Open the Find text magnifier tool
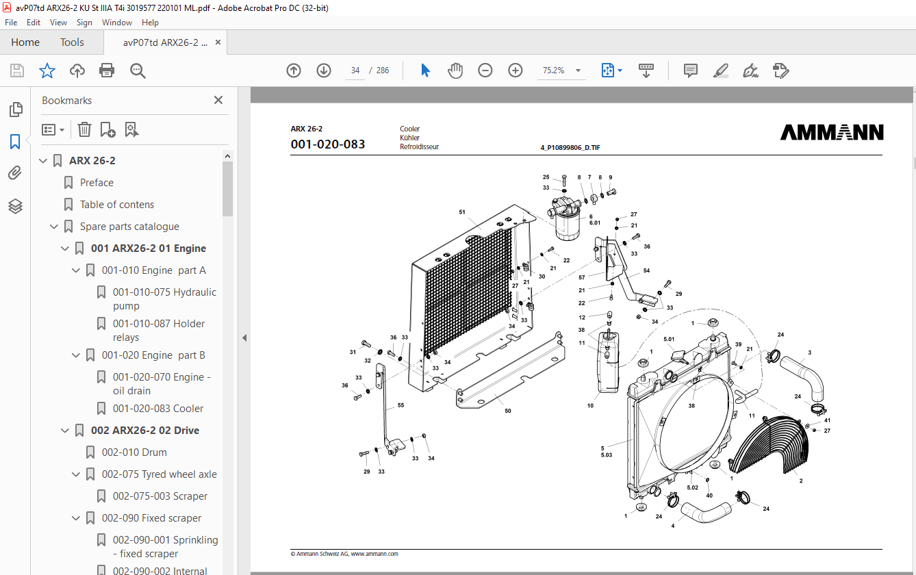 pos(138,71)
